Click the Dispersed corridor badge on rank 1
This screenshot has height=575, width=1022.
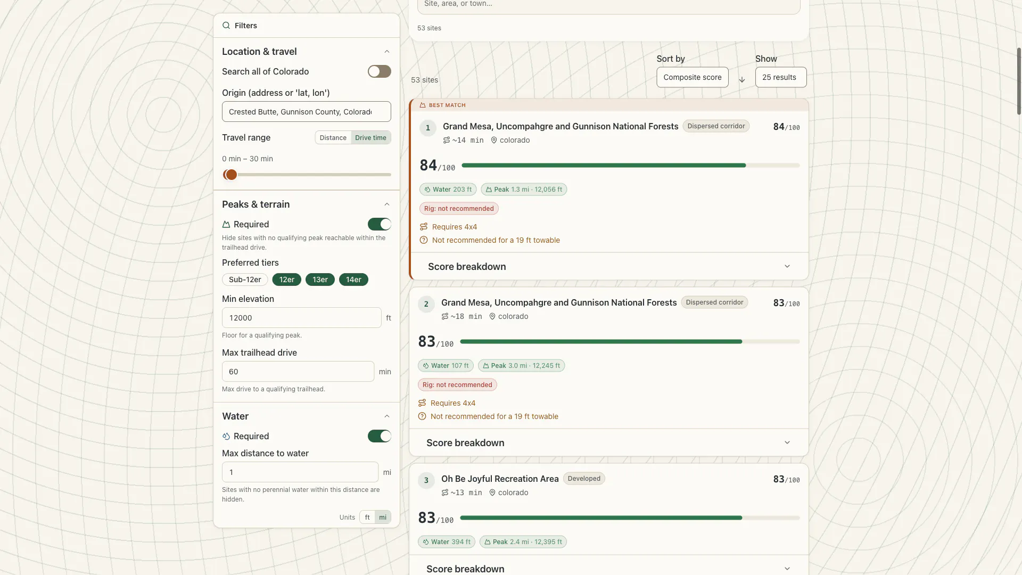tap(716, 126)
